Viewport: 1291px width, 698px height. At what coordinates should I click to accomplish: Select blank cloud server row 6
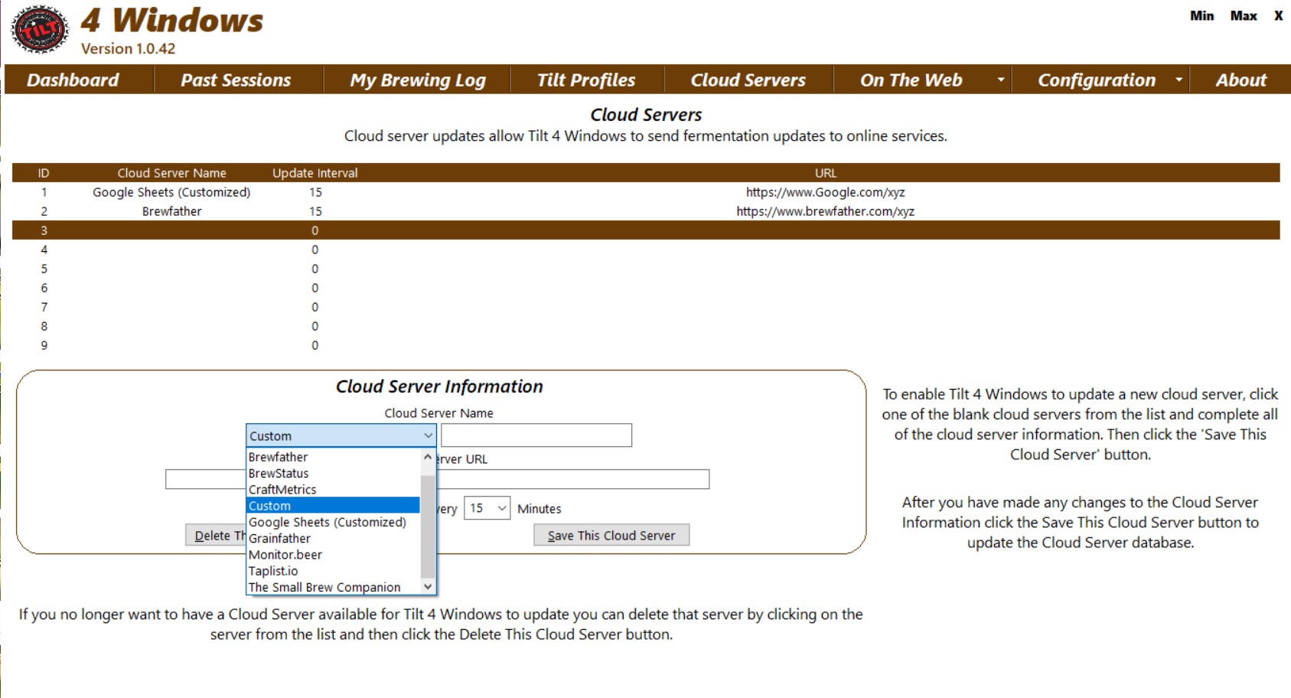coord(646,288)
